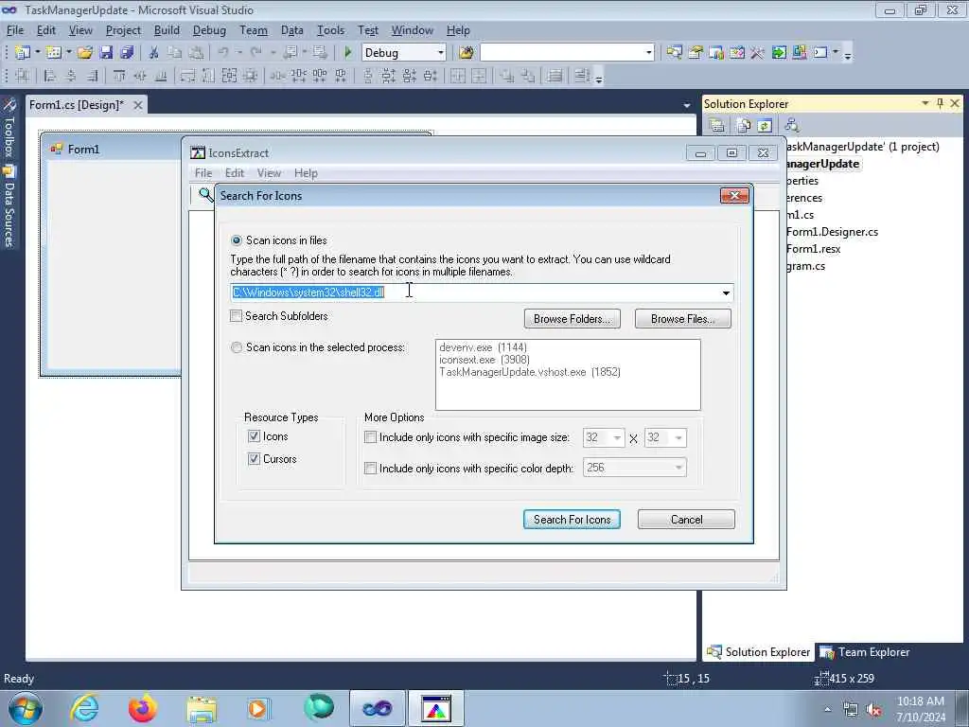Open the Properties Window toolbar icon
Screen dimensions: 969x727
(696, 53)
